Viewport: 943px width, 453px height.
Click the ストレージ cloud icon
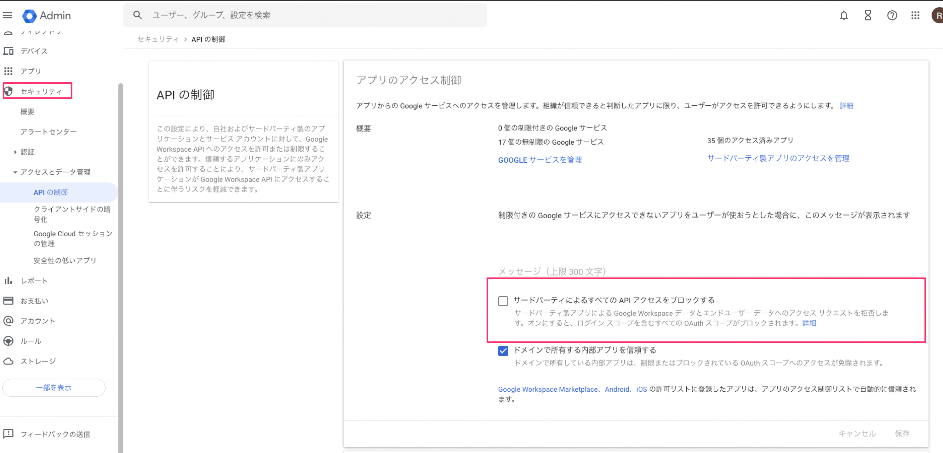[8, 361]
